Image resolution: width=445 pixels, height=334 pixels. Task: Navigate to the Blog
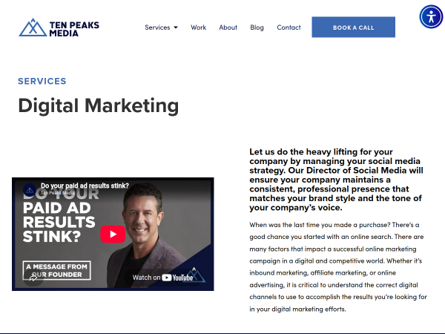pyautogui.click(x=257, y=27)
